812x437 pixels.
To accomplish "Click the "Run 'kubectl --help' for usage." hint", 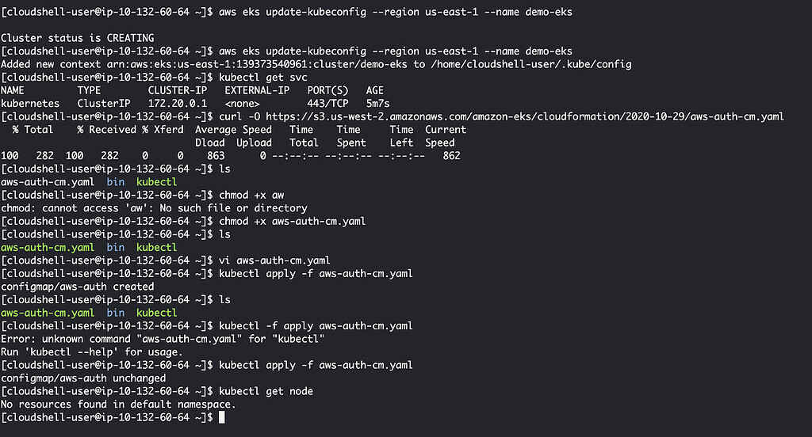I will click(92, 351).
